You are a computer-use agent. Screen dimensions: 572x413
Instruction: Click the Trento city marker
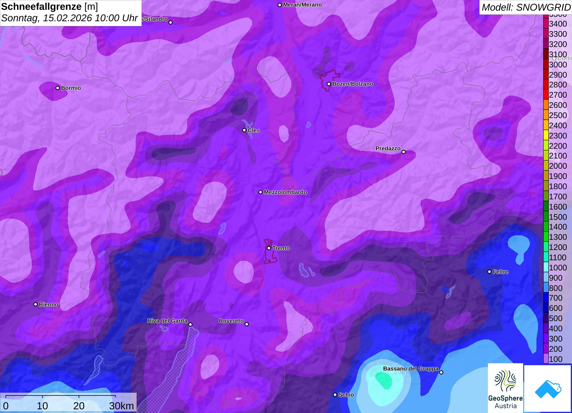[x=269, y=248]
